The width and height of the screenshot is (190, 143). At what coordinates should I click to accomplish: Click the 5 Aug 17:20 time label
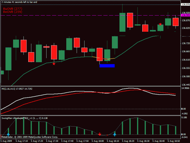(x=37, y=141)
